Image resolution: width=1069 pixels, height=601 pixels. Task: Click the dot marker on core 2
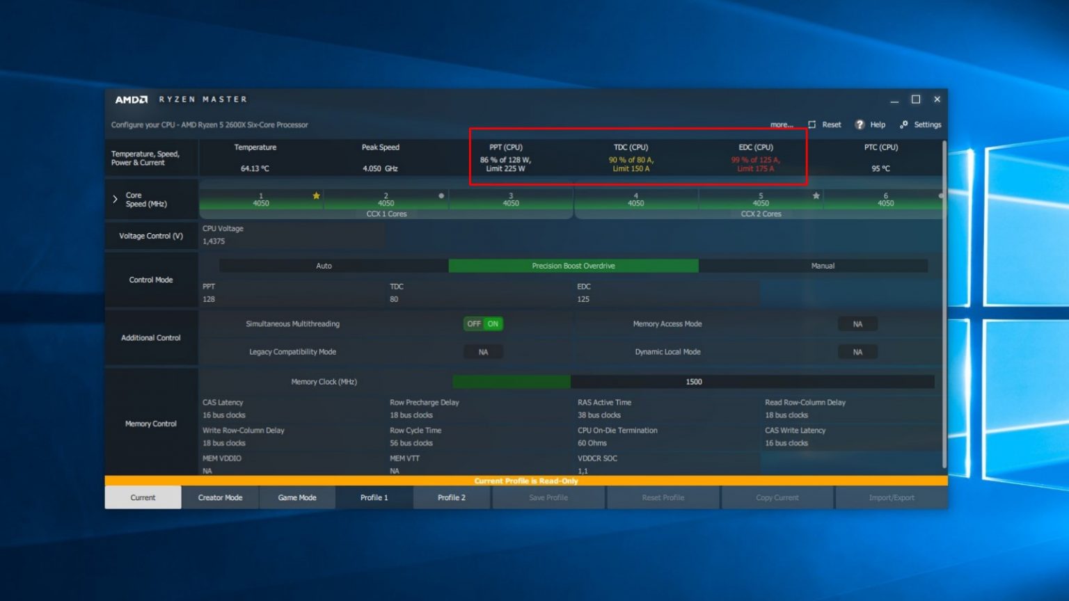(441, 196)
